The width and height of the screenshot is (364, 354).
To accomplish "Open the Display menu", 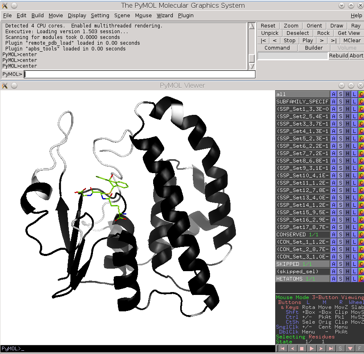I will click(x=77, y=15).
